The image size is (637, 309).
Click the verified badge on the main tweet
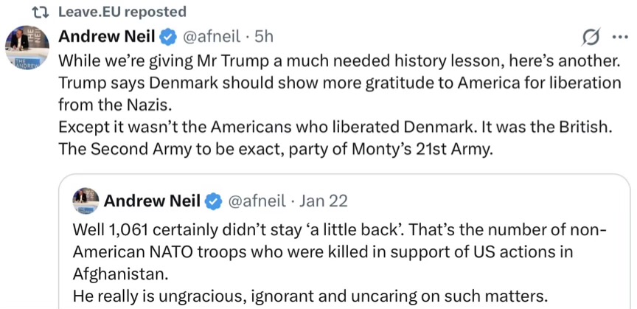pyautogui.click(x=168, y=36)
